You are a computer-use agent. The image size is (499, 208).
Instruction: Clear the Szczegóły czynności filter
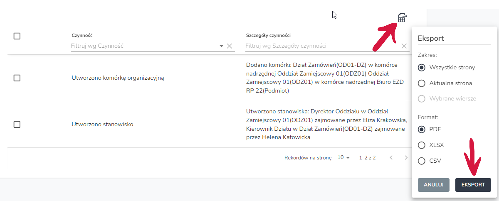point(404,46)
